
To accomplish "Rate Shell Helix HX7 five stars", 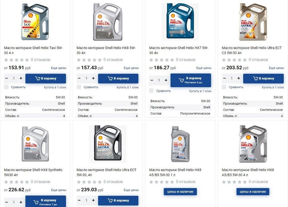I will click(x=172, y=60).
